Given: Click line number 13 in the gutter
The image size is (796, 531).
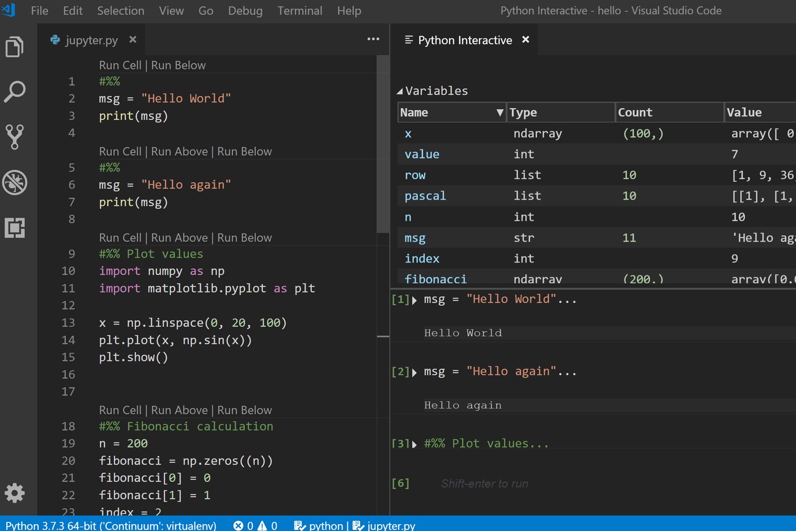Looking at the screenshot, I should pyautogui.click(x=68, y=323).
